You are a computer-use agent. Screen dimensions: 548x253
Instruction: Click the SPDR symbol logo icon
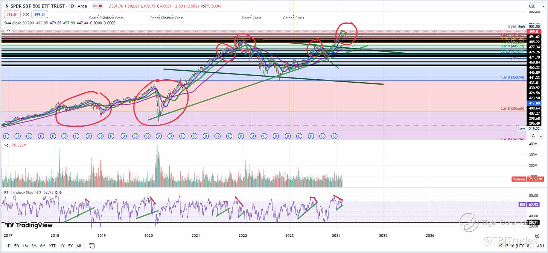pos(7,6)
